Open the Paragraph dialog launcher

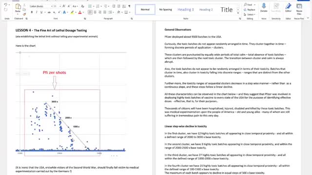[x=132, y=18]
